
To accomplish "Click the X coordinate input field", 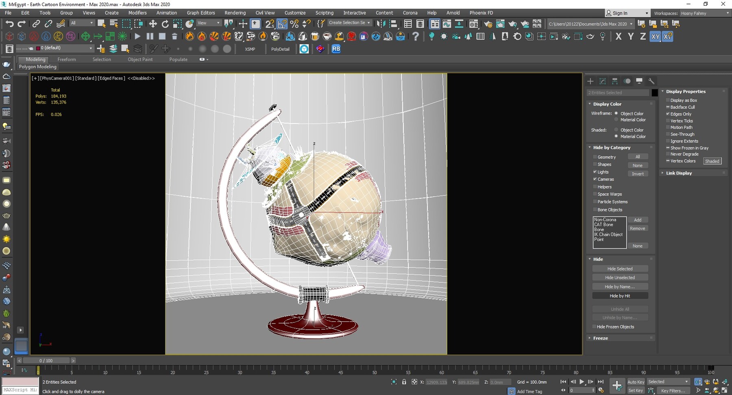I will 436,382.
